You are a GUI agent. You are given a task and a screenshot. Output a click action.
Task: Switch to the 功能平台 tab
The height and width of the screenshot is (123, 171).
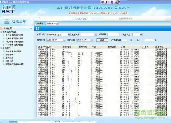point(39,24)
